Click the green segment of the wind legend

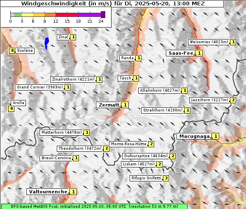pyautogui.click(x=18, y=15)
